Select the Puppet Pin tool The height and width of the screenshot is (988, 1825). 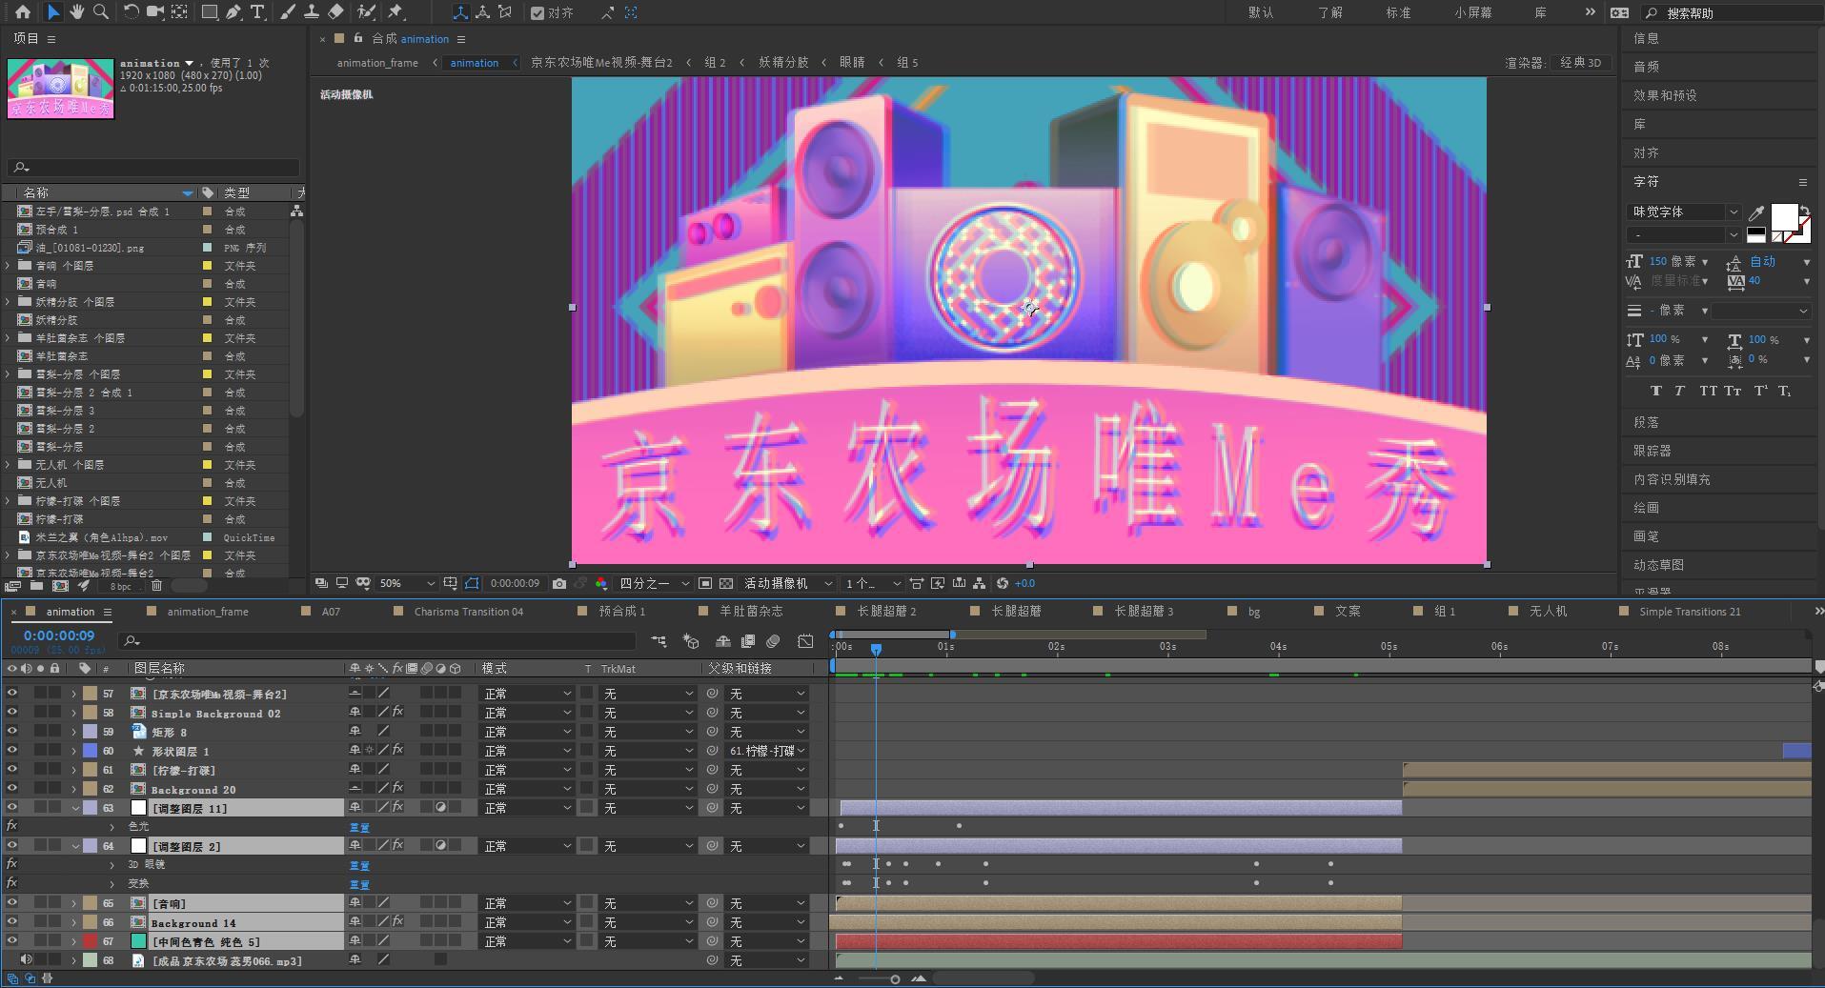coord(395,12)
